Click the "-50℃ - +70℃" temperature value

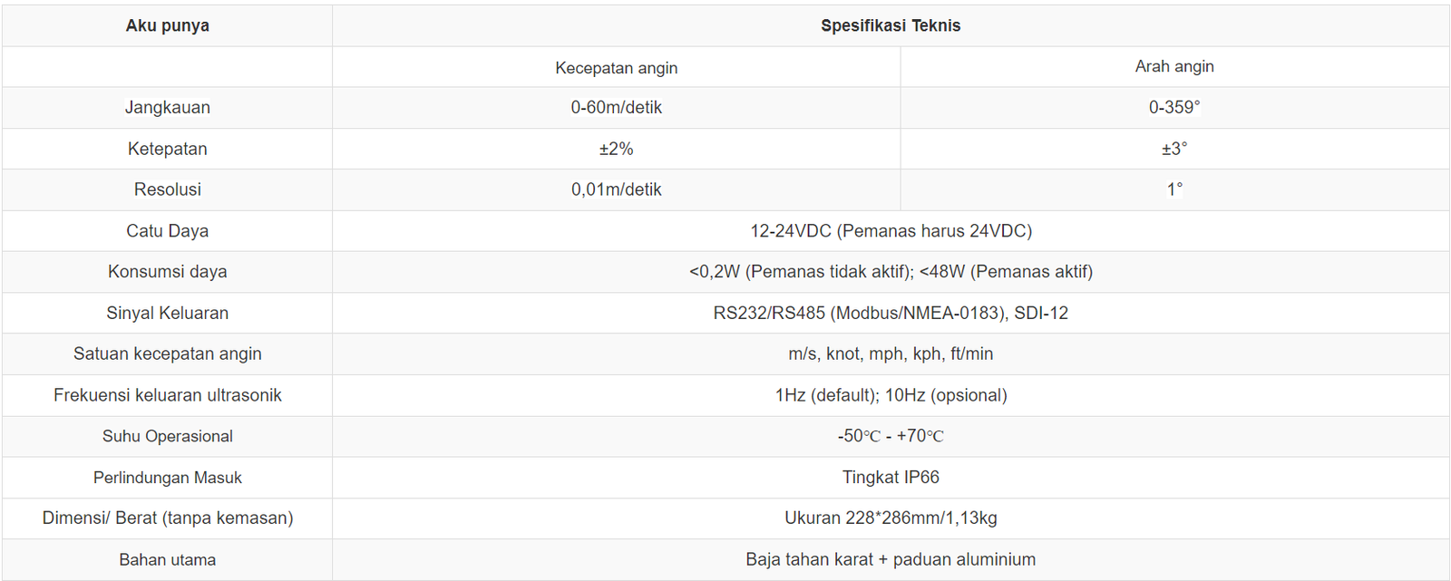point(890,436)
